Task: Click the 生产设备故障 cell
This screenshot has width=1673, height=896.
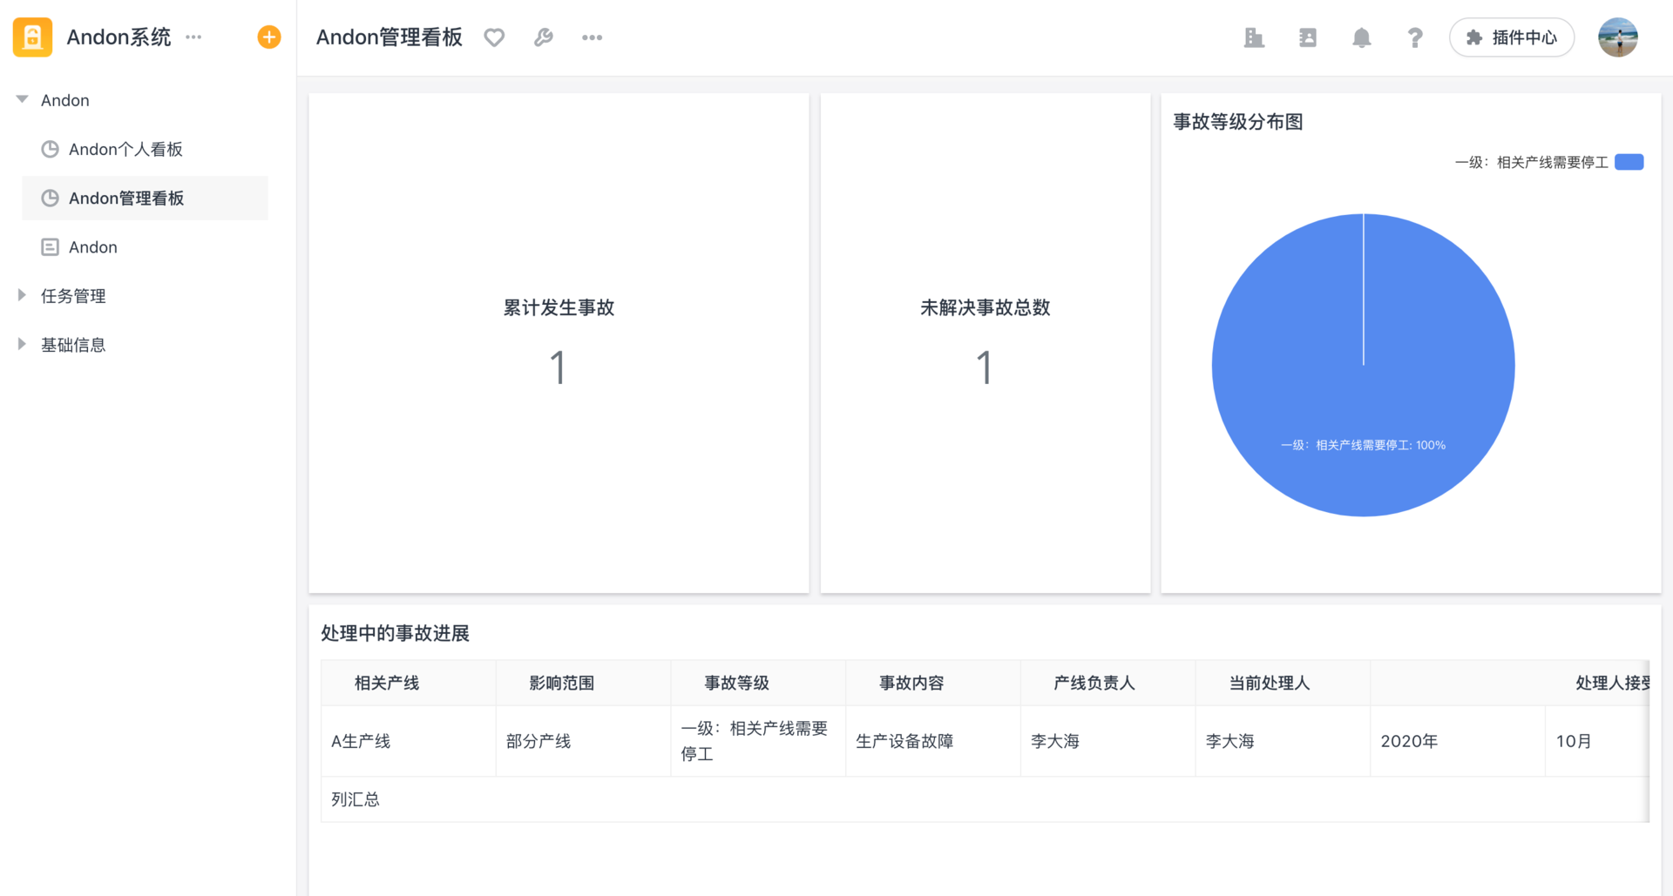Action: [933, 741]
